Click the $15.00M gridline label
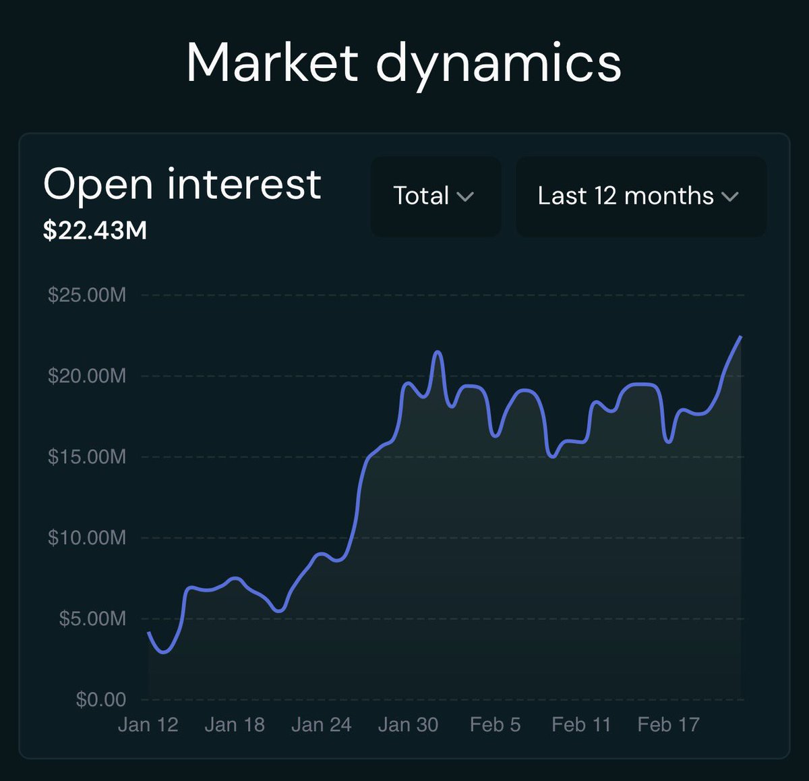 86,457
